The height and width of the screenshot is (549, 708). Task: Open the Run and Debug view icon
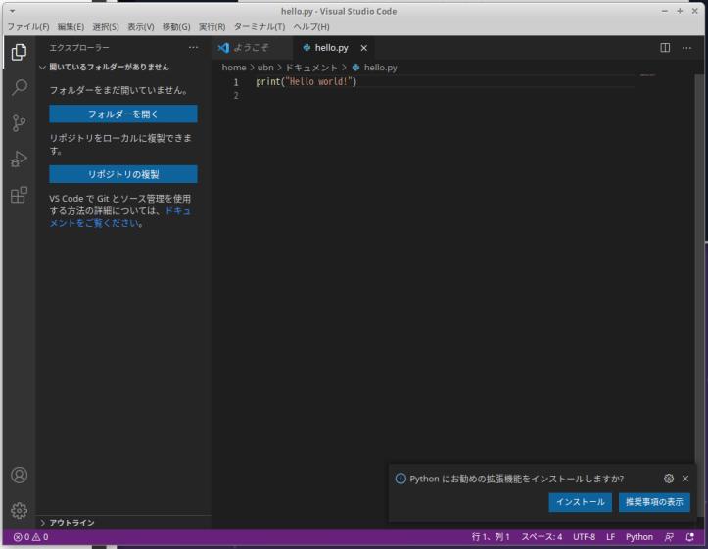pyautogui.click(x=19, y=159)
